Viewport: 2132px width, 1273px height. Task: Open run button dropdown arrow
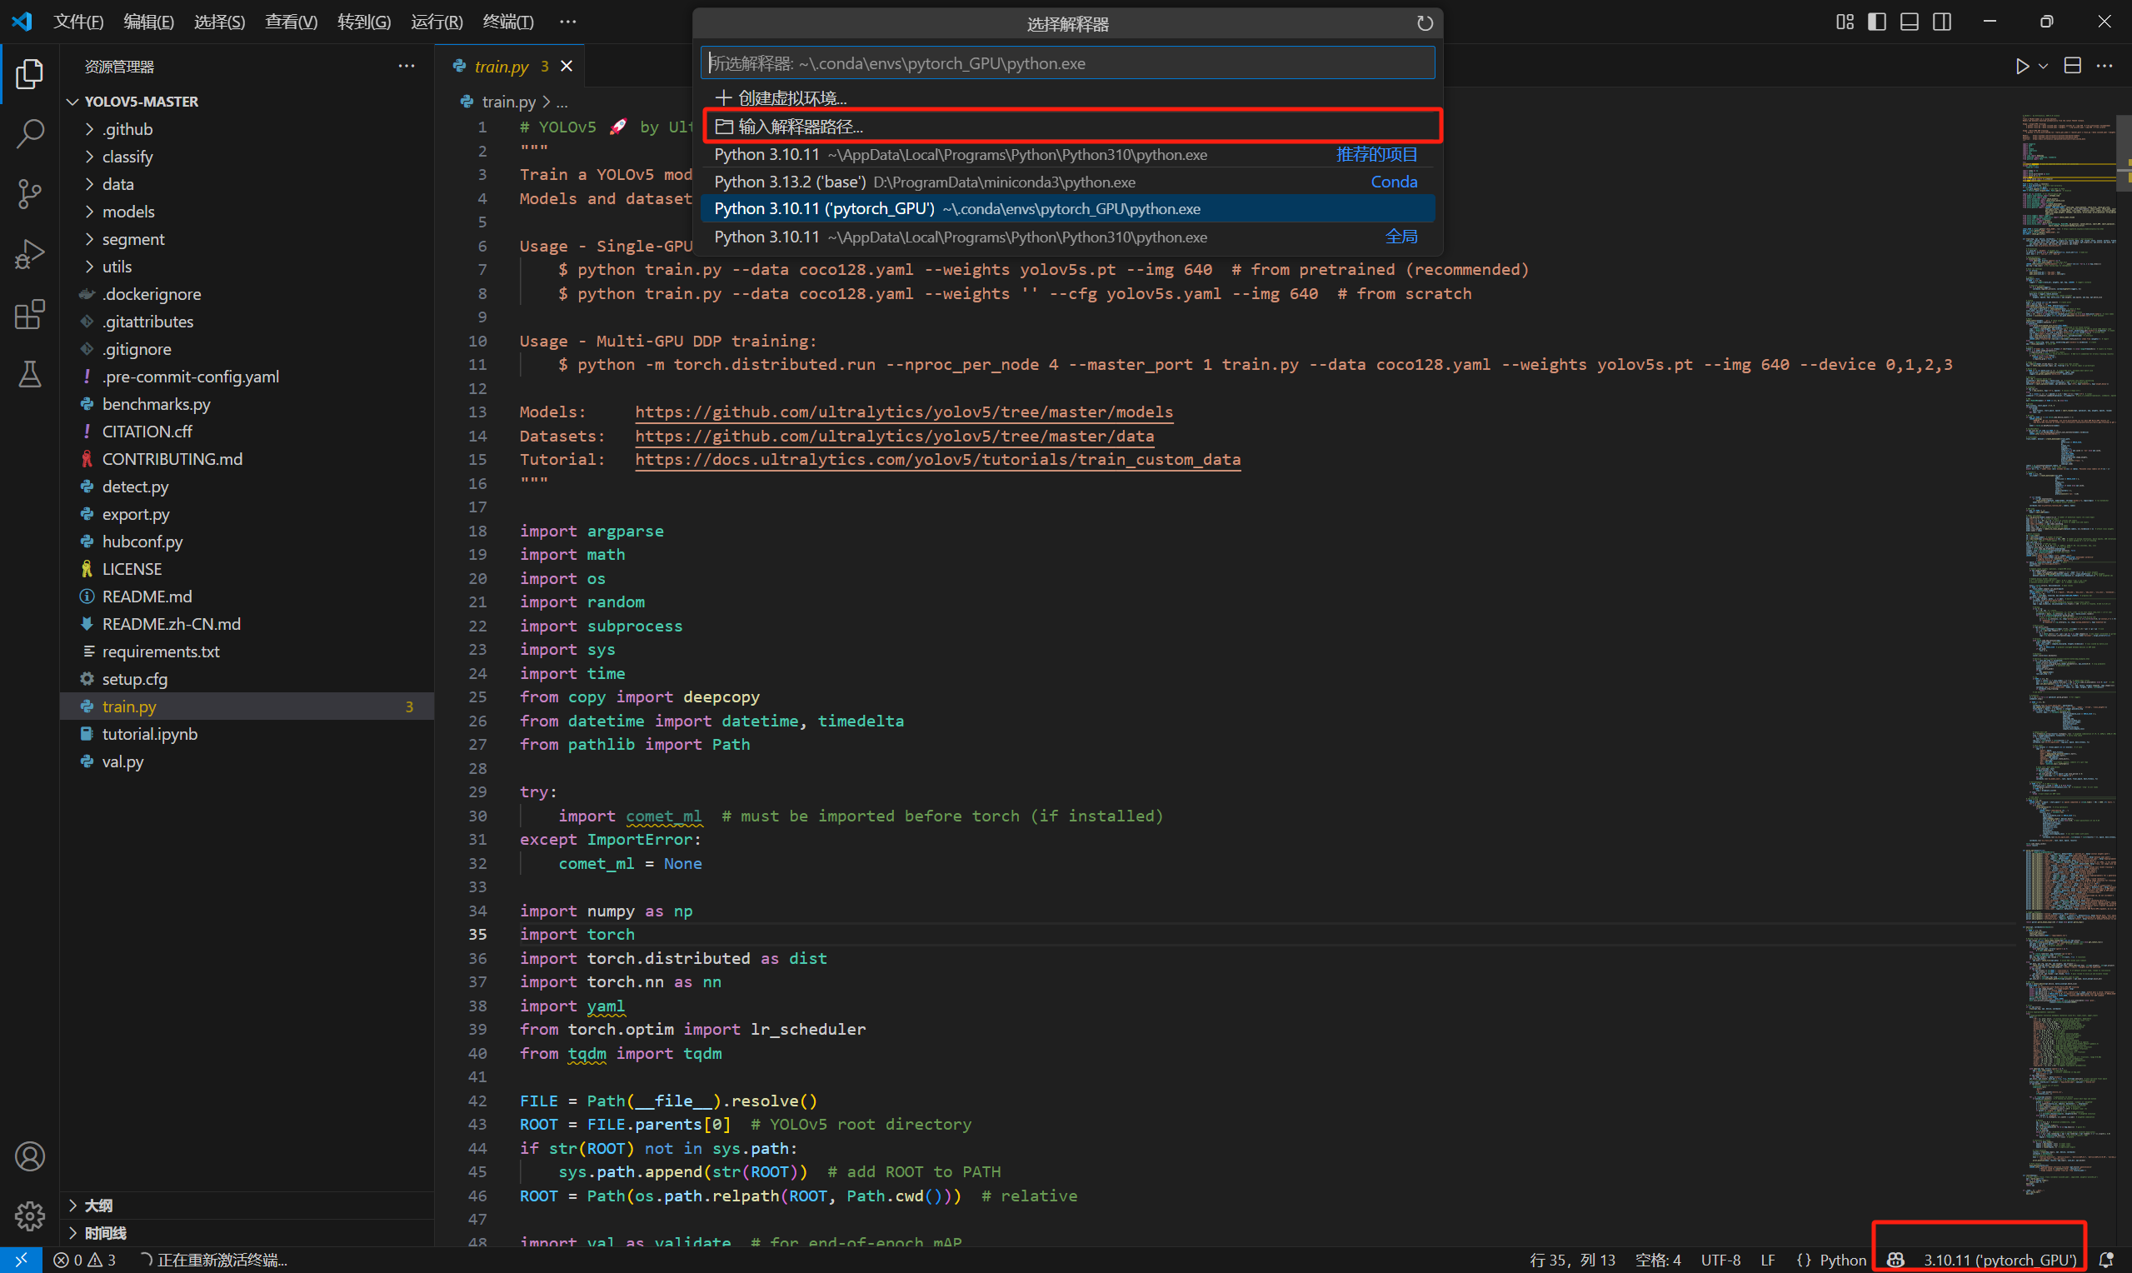pos(2044,66)
